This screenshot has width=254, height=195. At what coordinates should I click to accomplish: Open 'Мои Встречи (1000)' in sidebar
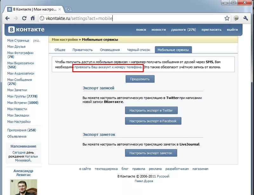23,103
